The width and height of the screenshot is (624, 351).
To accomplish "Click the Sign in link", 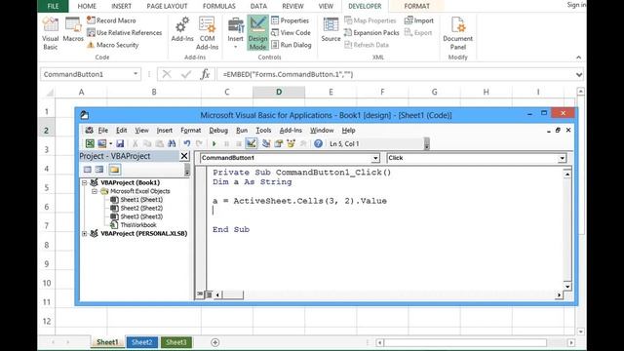I will [576, 5].
